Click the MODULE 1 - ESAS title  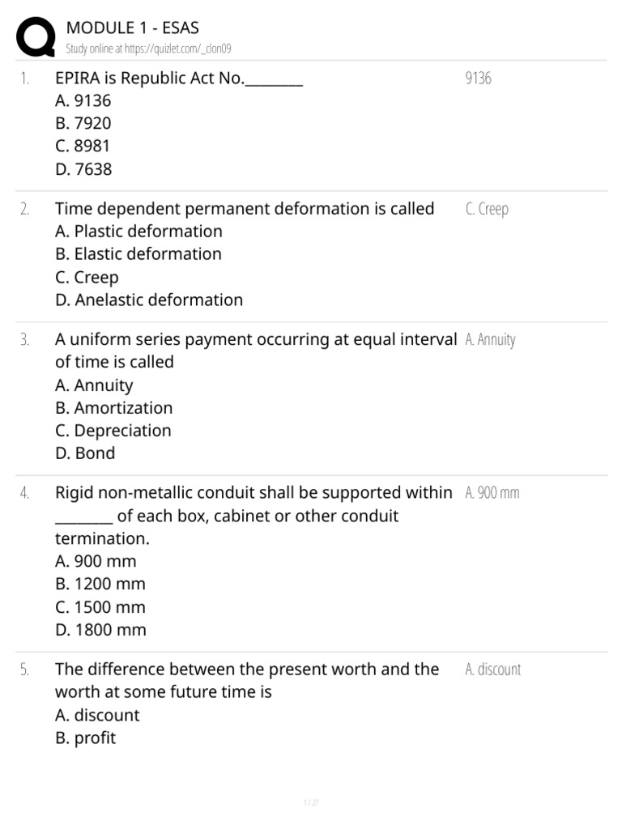point(132,29)
